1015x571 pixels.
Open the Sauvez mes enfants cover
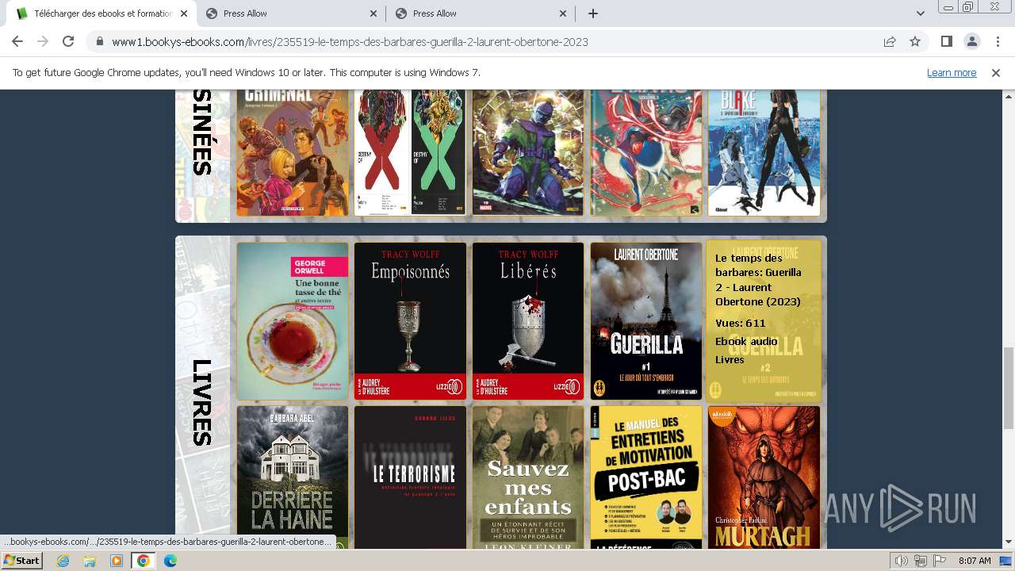tap(528, 477)
